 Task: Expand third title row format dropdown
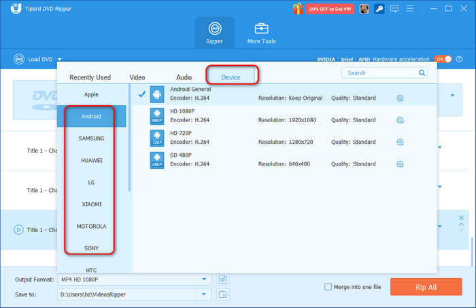click(439, 226)
